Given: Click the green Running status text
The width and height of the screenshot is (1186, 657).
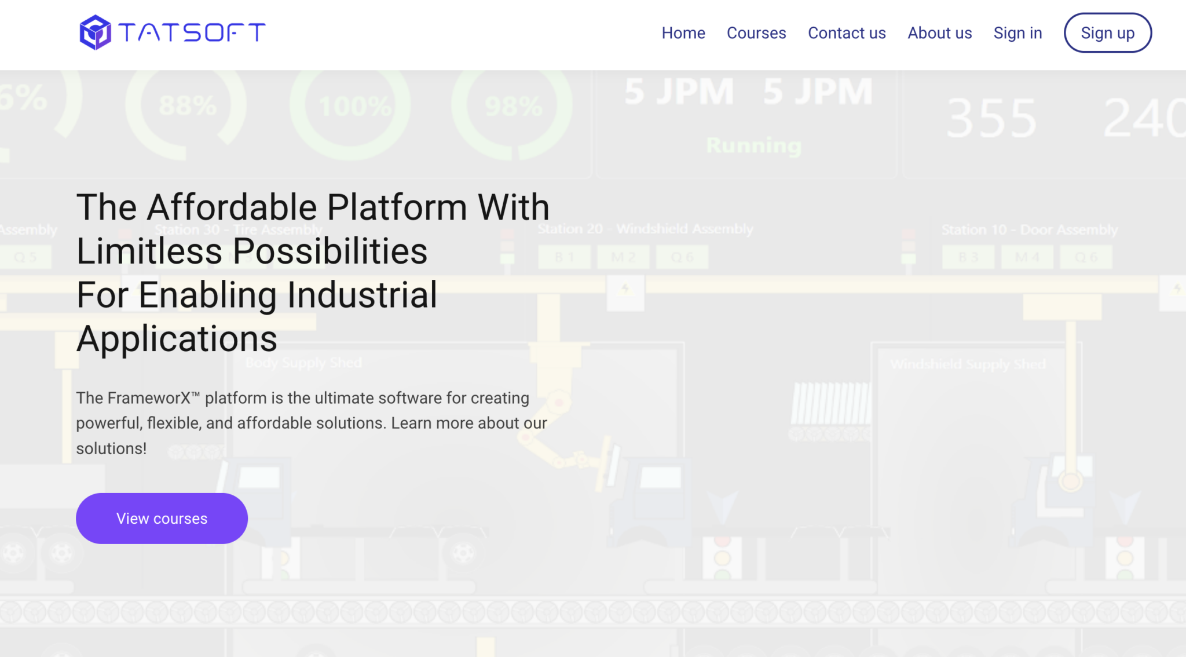Looking at the screenshot, I should pyautogui.click(x=753, y=145).
